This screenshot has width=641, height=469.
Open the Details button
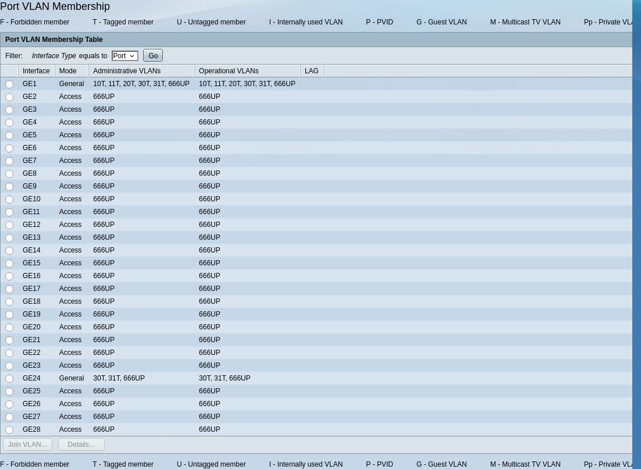point(81,445)
